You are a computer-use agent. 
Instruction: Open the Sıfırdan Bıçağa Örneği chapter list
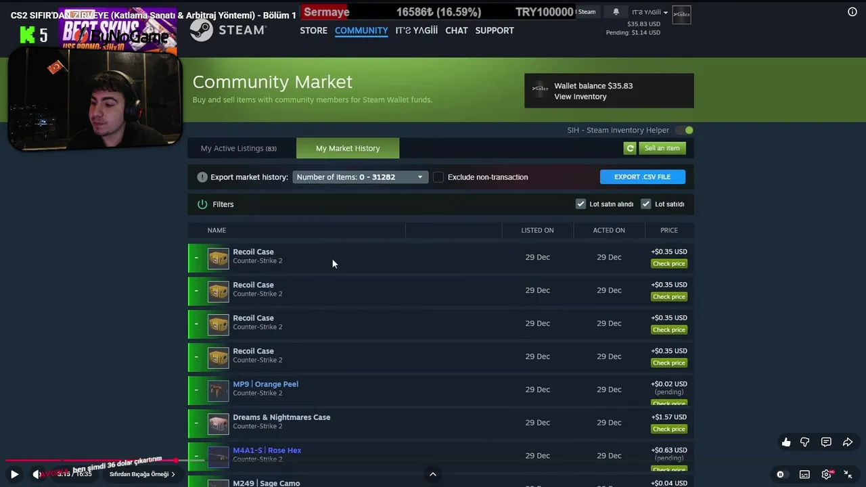pos(142,474)
